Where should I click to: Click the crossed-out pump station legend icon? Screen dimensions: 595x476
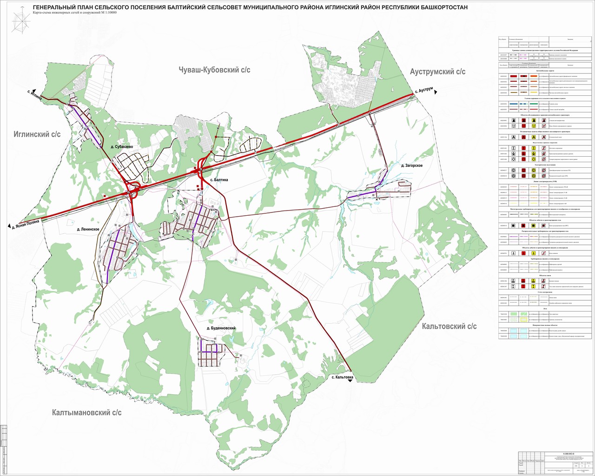[544, 254]
